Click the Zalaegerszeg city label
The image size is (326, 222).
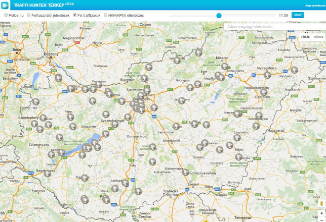(x=38, y=144)
